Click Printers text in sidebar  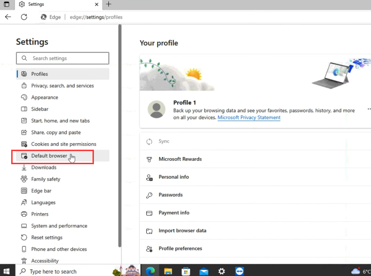pyautogui.click(x=40, y=214)
